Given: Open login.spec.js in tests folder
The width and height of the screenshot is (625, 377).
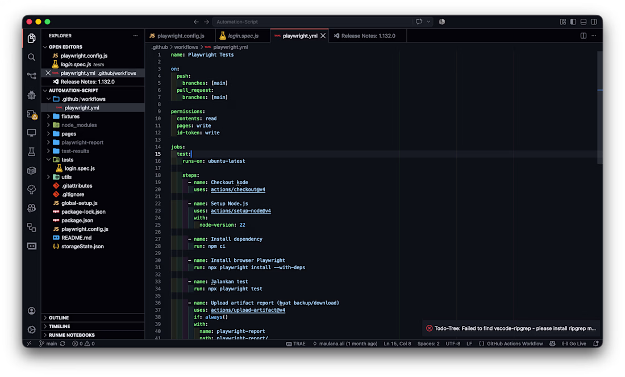Looking at the screenshot, I should (x=93, y=168).
